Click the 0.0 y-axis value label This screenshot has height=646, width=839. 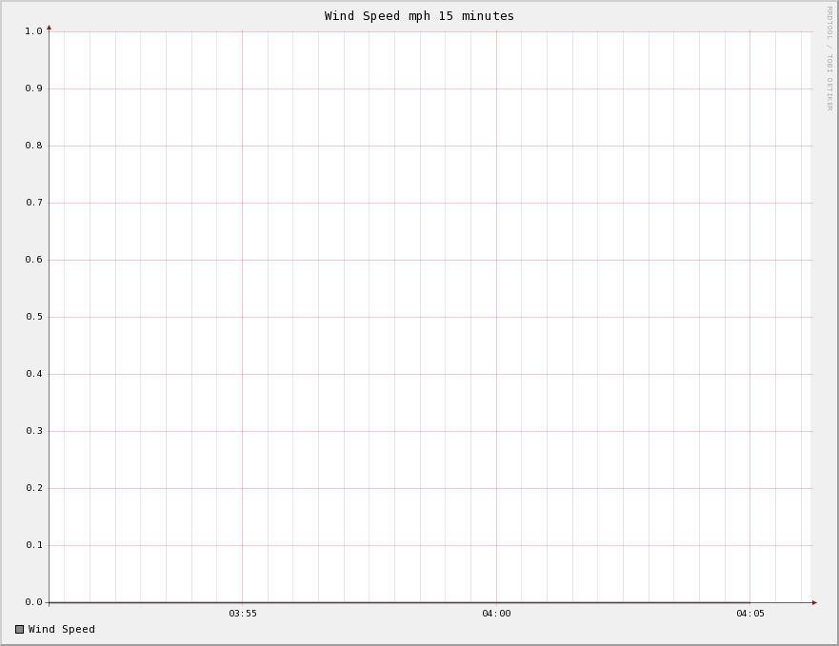pos(33,602)
